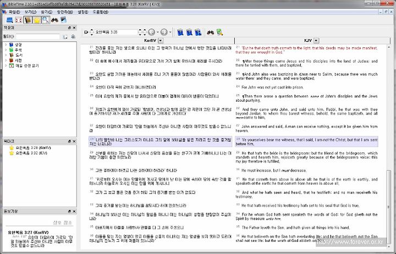This screenshot has height=254, width=396.
Task: Expand the 성경 tree node
Action: tap(6, 45)
